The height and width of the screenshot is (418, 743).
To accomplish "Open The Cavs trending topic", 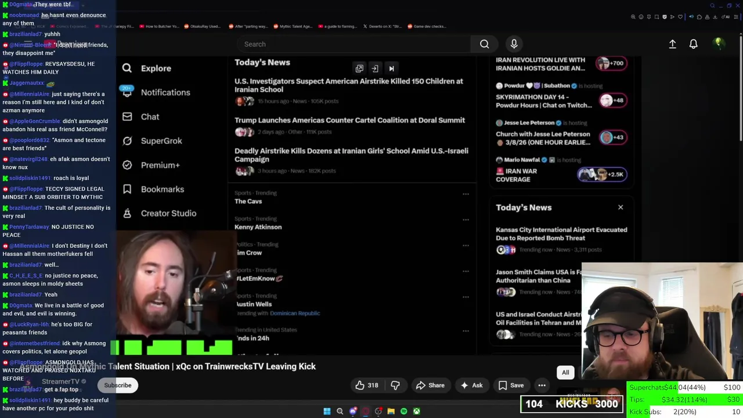I will pyautogui.click(x=248, y=201).
